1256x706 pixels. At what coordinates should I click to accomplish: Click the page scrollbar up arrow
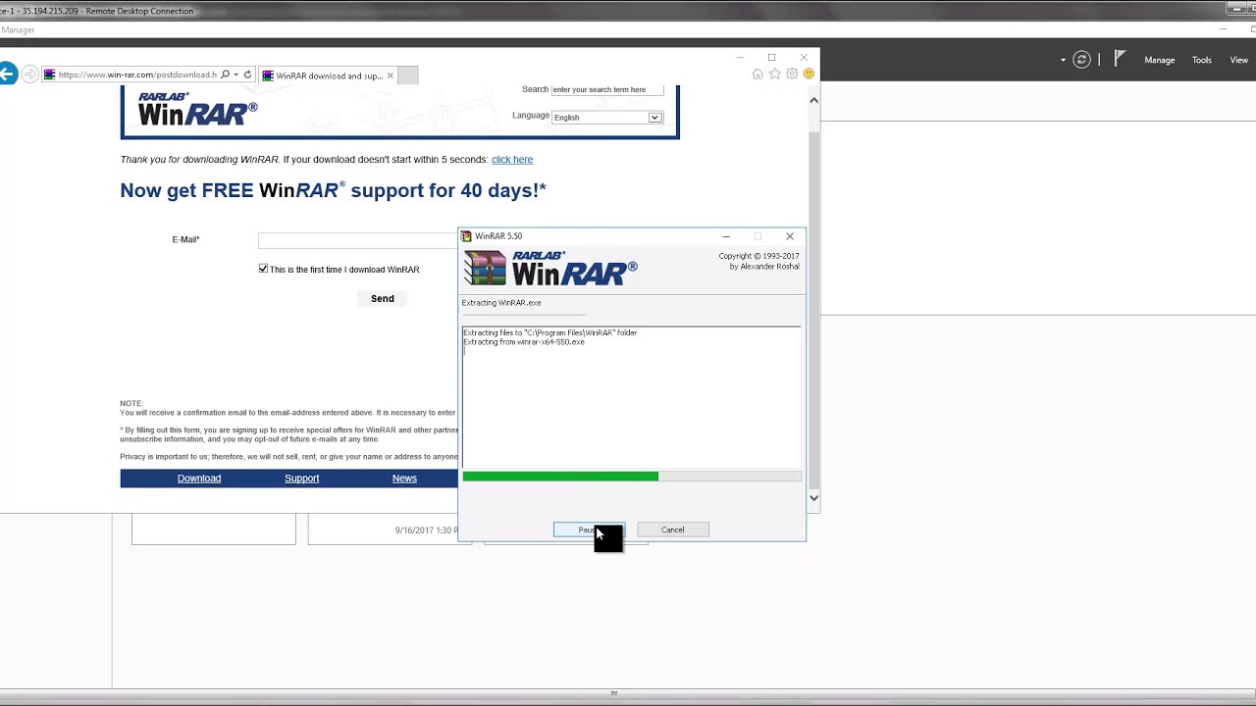(813, 100)
